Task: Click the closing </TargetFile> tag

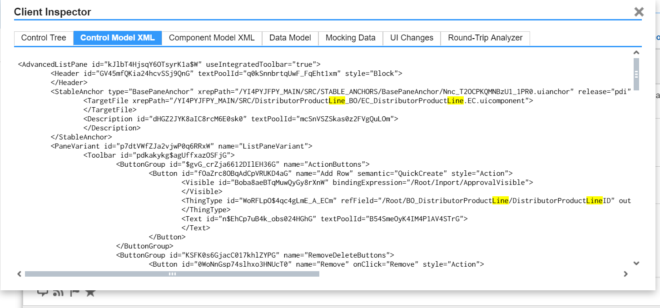Action: click(x=110, y=110)
